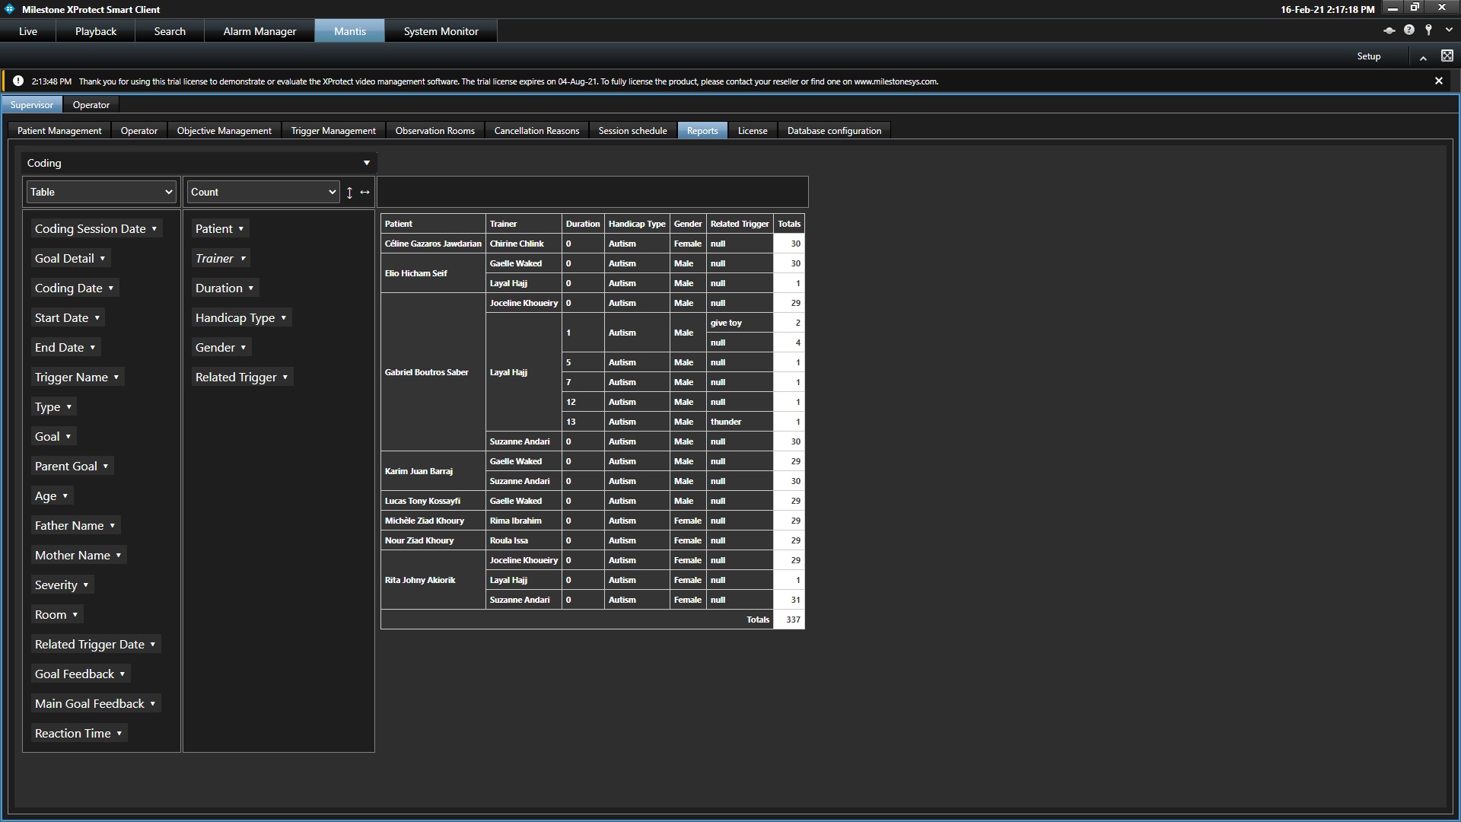Switch to the Playback tab

pos(96,31)
